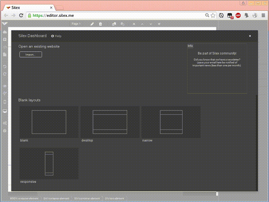The height and width of the screenshot is (202, 269).
Task: Click the redo arrow in left sidebar
Action: 5,74
